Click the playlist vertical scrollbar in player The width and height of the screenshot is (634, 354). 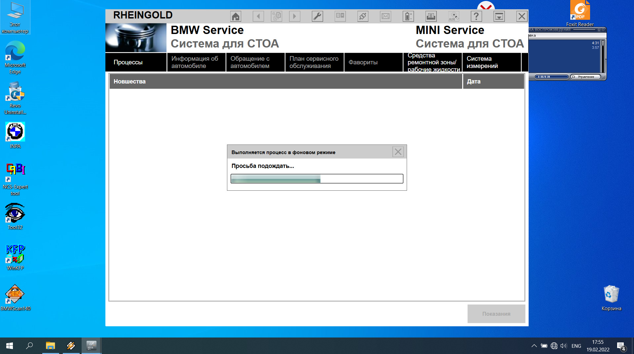tap(603, 56)
